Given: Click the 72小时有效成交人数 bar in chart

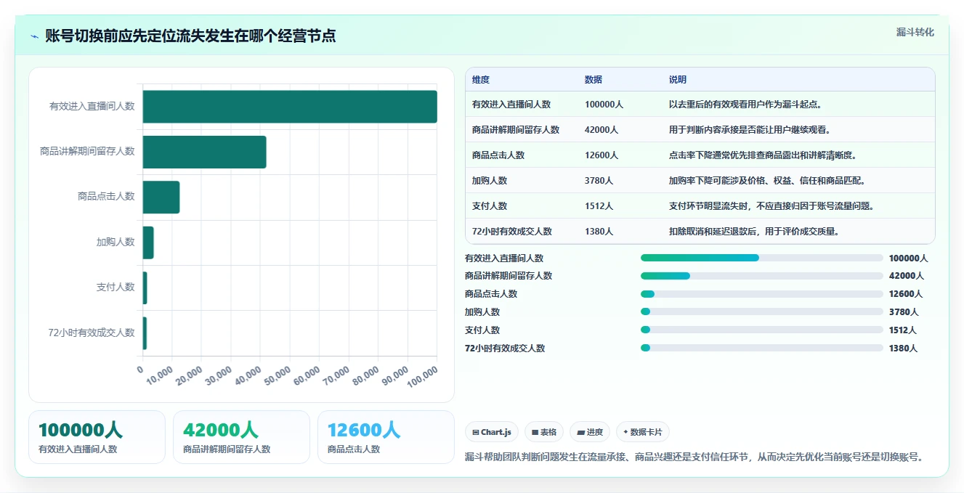Looking at the screenshot, I should tap(145, 333).
